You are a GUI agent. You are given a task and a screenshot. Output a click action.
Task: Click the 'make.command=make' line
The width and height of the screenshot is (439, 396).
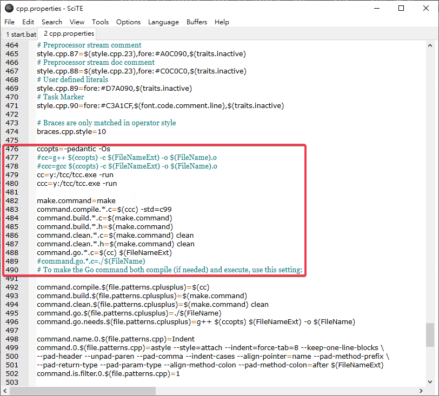pos(76,200)
